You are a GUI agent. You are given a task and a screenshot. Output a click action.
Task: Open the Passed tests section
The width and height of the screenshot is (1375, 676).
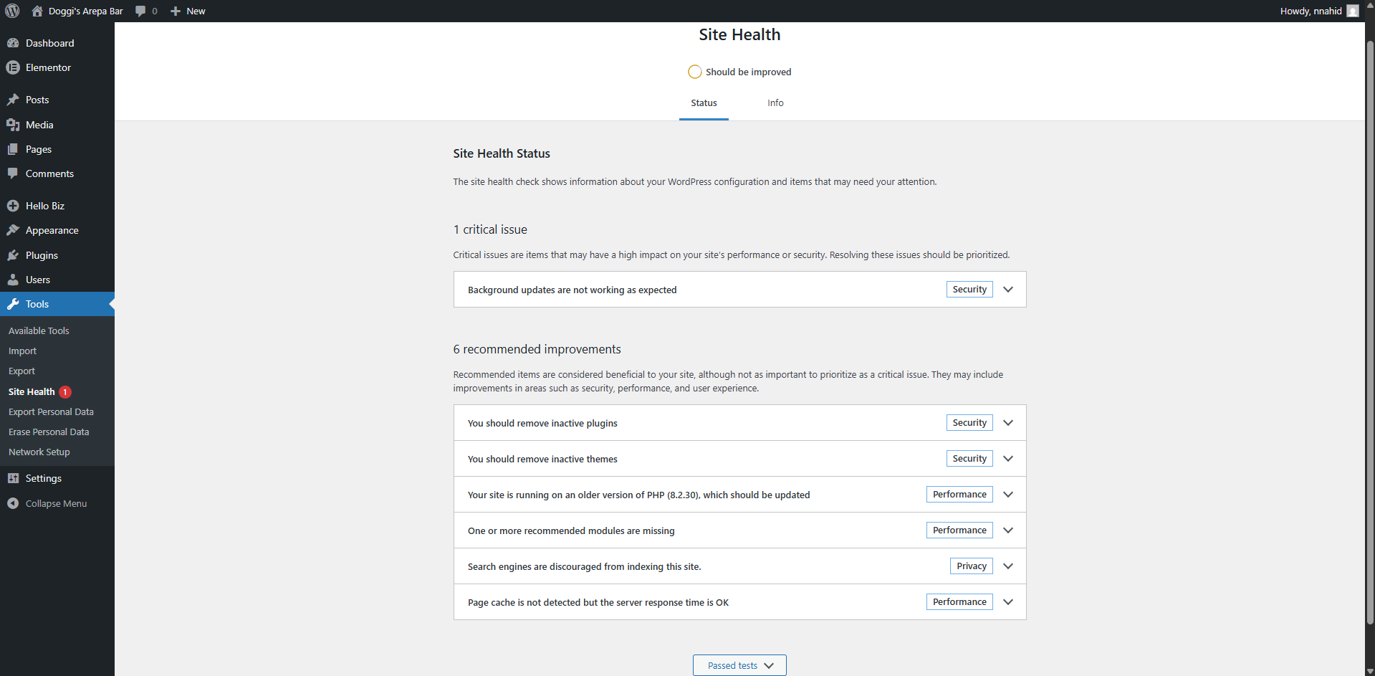[x=739, y=665]
